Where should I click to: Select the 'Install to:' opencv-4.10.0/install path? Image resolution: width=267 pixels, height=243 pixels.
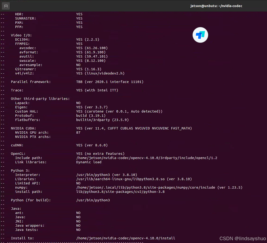pos(125,238)
